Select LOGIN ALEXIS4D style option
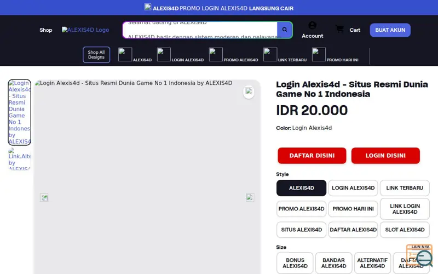This screenshot has width=438, height=274. pyautogui.click(x=353, y=188)
